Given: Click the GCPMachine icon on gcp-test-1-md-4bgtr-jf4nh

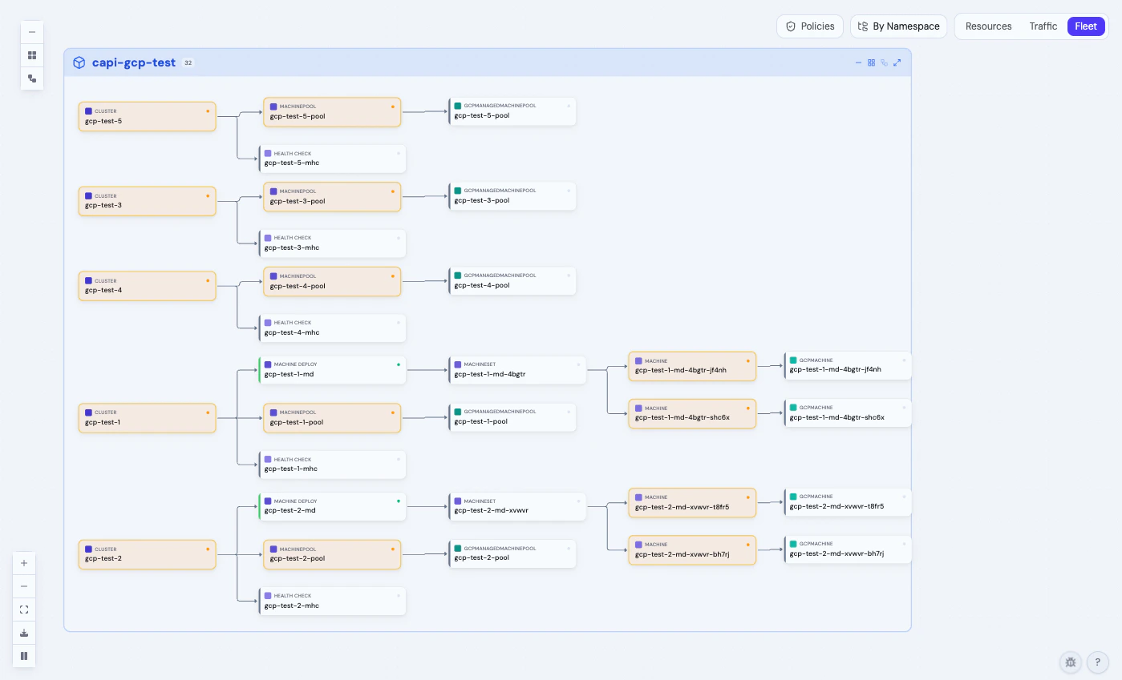Looking at the screenshot, I should coord(793,360).
